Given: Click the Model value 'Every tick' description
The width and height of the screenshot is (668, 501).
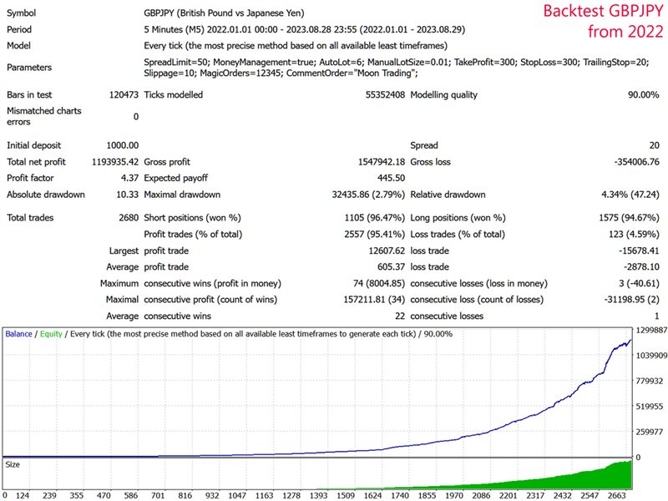Looking at the screenshot, I should [296, 46].
